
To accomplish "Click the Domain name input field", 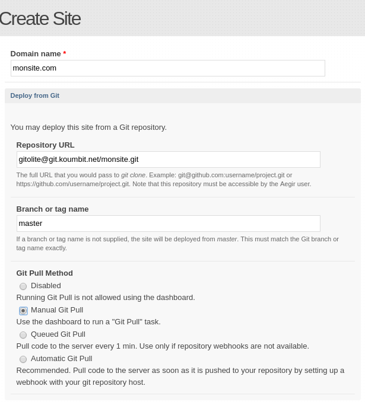I will tap(167, 68).
